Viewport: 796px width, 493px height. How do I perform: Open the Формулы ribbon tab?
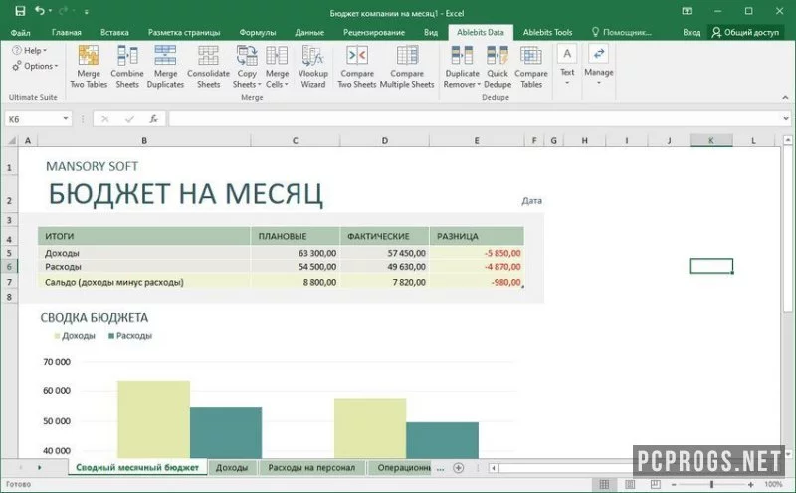[x=258, y=32]
